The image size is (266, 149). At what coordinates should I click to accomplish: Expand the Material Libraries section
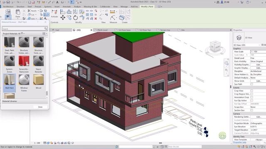click(25, 101)
